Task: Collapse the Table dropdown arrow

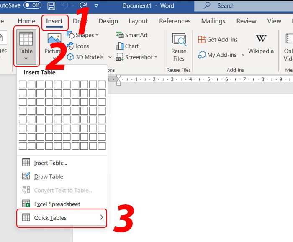Action: [x=26, y=59]
